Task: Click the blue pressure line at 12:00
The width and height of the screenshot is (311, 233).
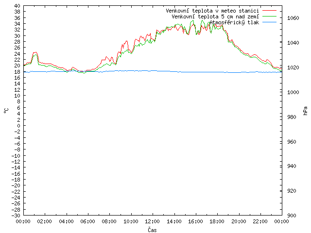Action: point(153,70)
